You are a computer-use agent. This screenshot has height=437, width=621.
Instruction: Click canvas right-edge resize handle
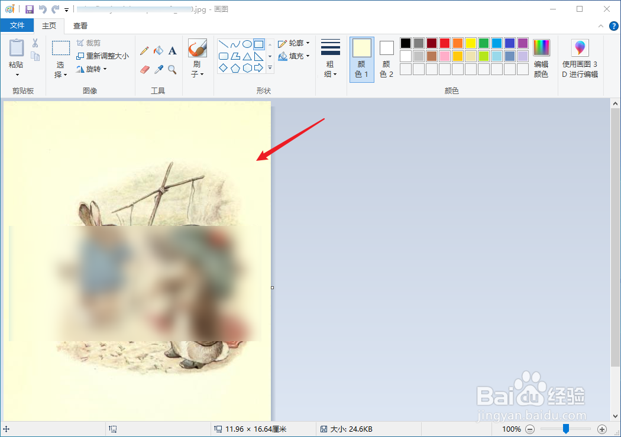tap(273, 288)
